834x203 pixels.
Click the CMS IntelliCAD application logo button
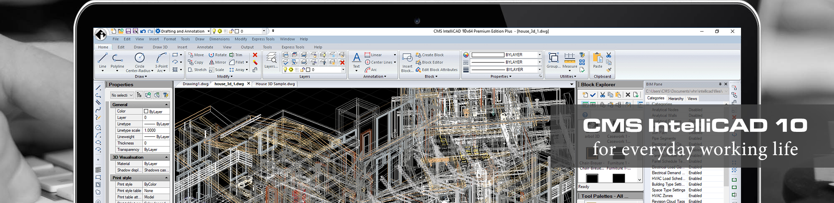click(100, 34)
